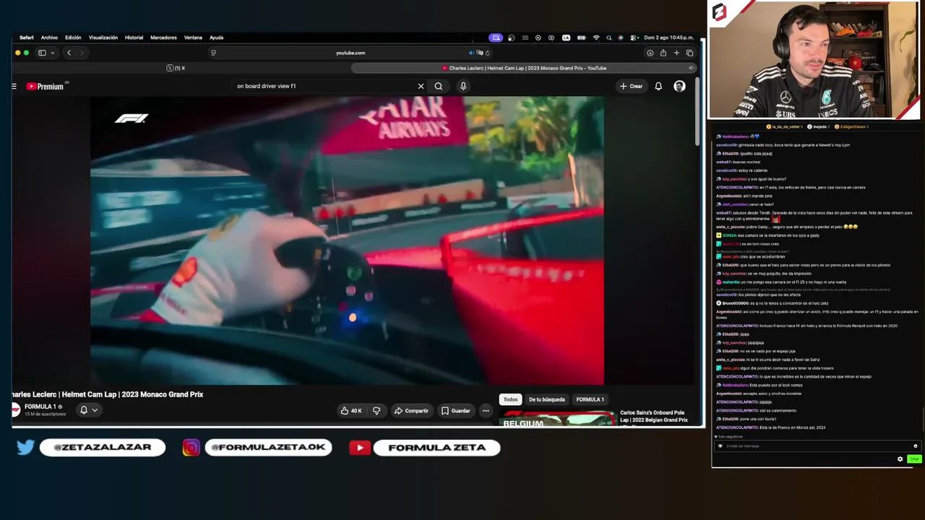Open the FORMULA 1 channel name link

pos(40,407)
